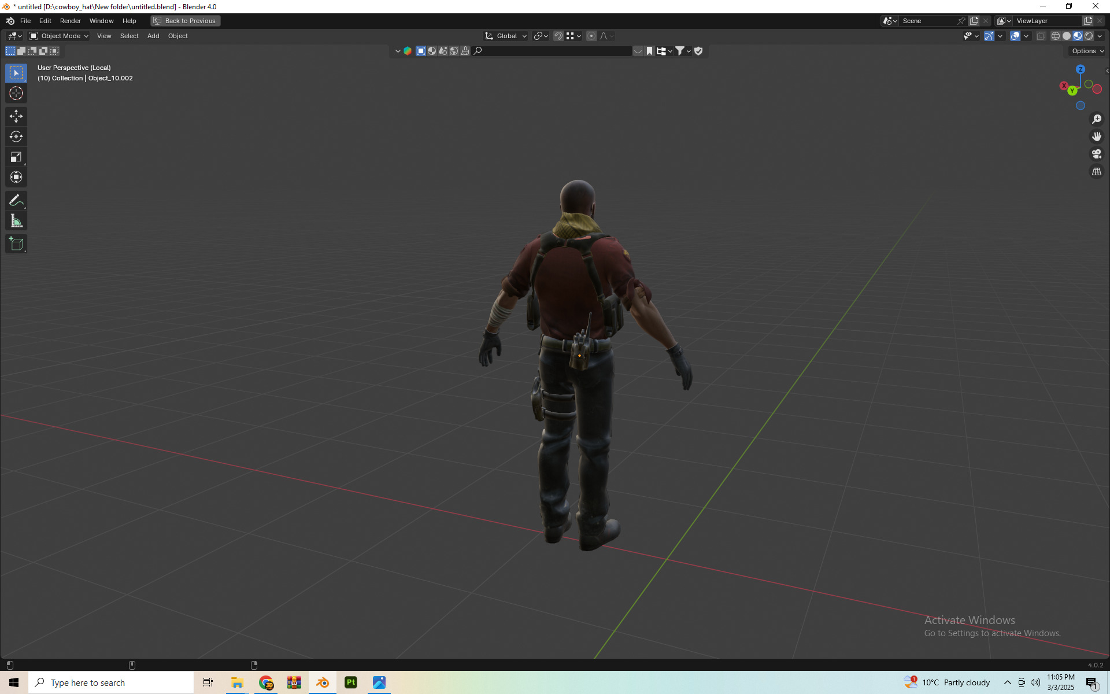The height and width of the screenshot is (694, 1110).
Task: Click the search field with magnifier
Action: [552, 51]
